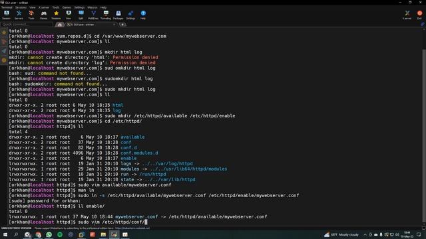
Task: Click the paperclip attach icon
Action: pyautogui.click(x=423, y=24)
